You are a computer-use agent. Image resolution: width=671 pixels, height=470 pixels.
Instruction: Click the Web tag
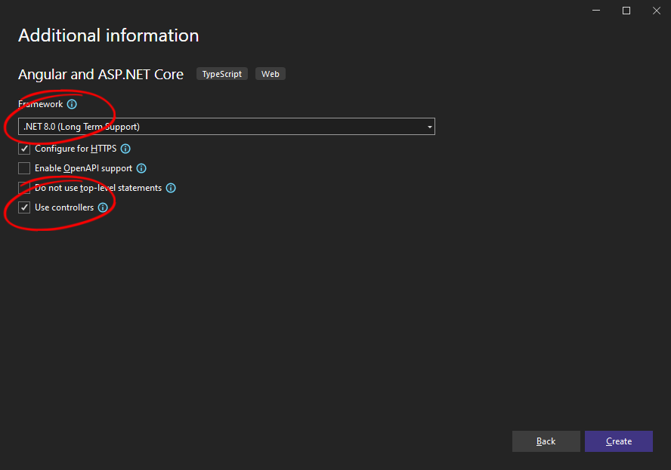(x=271, y=74)
